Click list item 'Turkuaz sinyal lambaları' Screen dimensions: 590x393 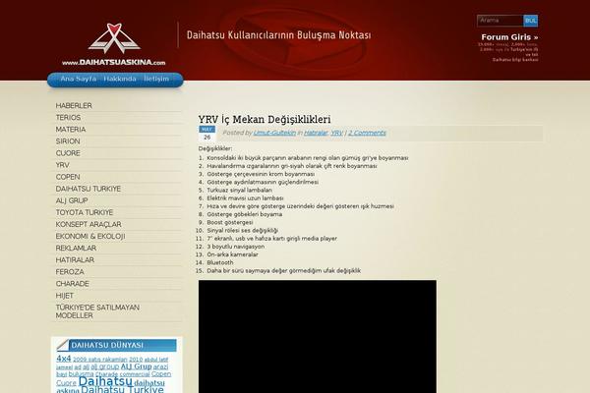click(x=239, y=190)
